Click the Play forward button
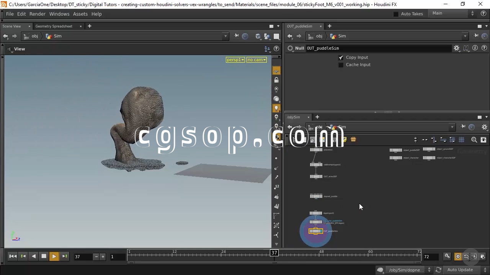This screenshot has width=490, height=275. 54,256
